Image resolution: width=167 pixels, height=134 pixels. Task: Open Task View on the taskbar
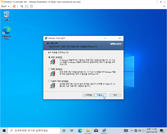[x=72, y=131]
